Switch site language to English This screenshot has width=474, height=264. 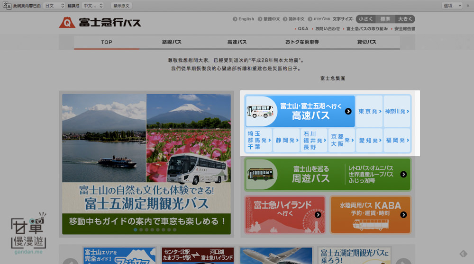(243, 19)
